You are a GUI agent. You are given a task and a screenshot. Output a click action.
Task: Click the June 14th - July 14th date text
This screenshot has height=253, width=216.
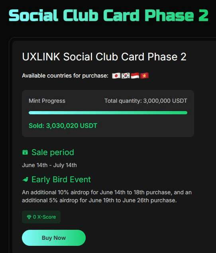coord(49,165)
